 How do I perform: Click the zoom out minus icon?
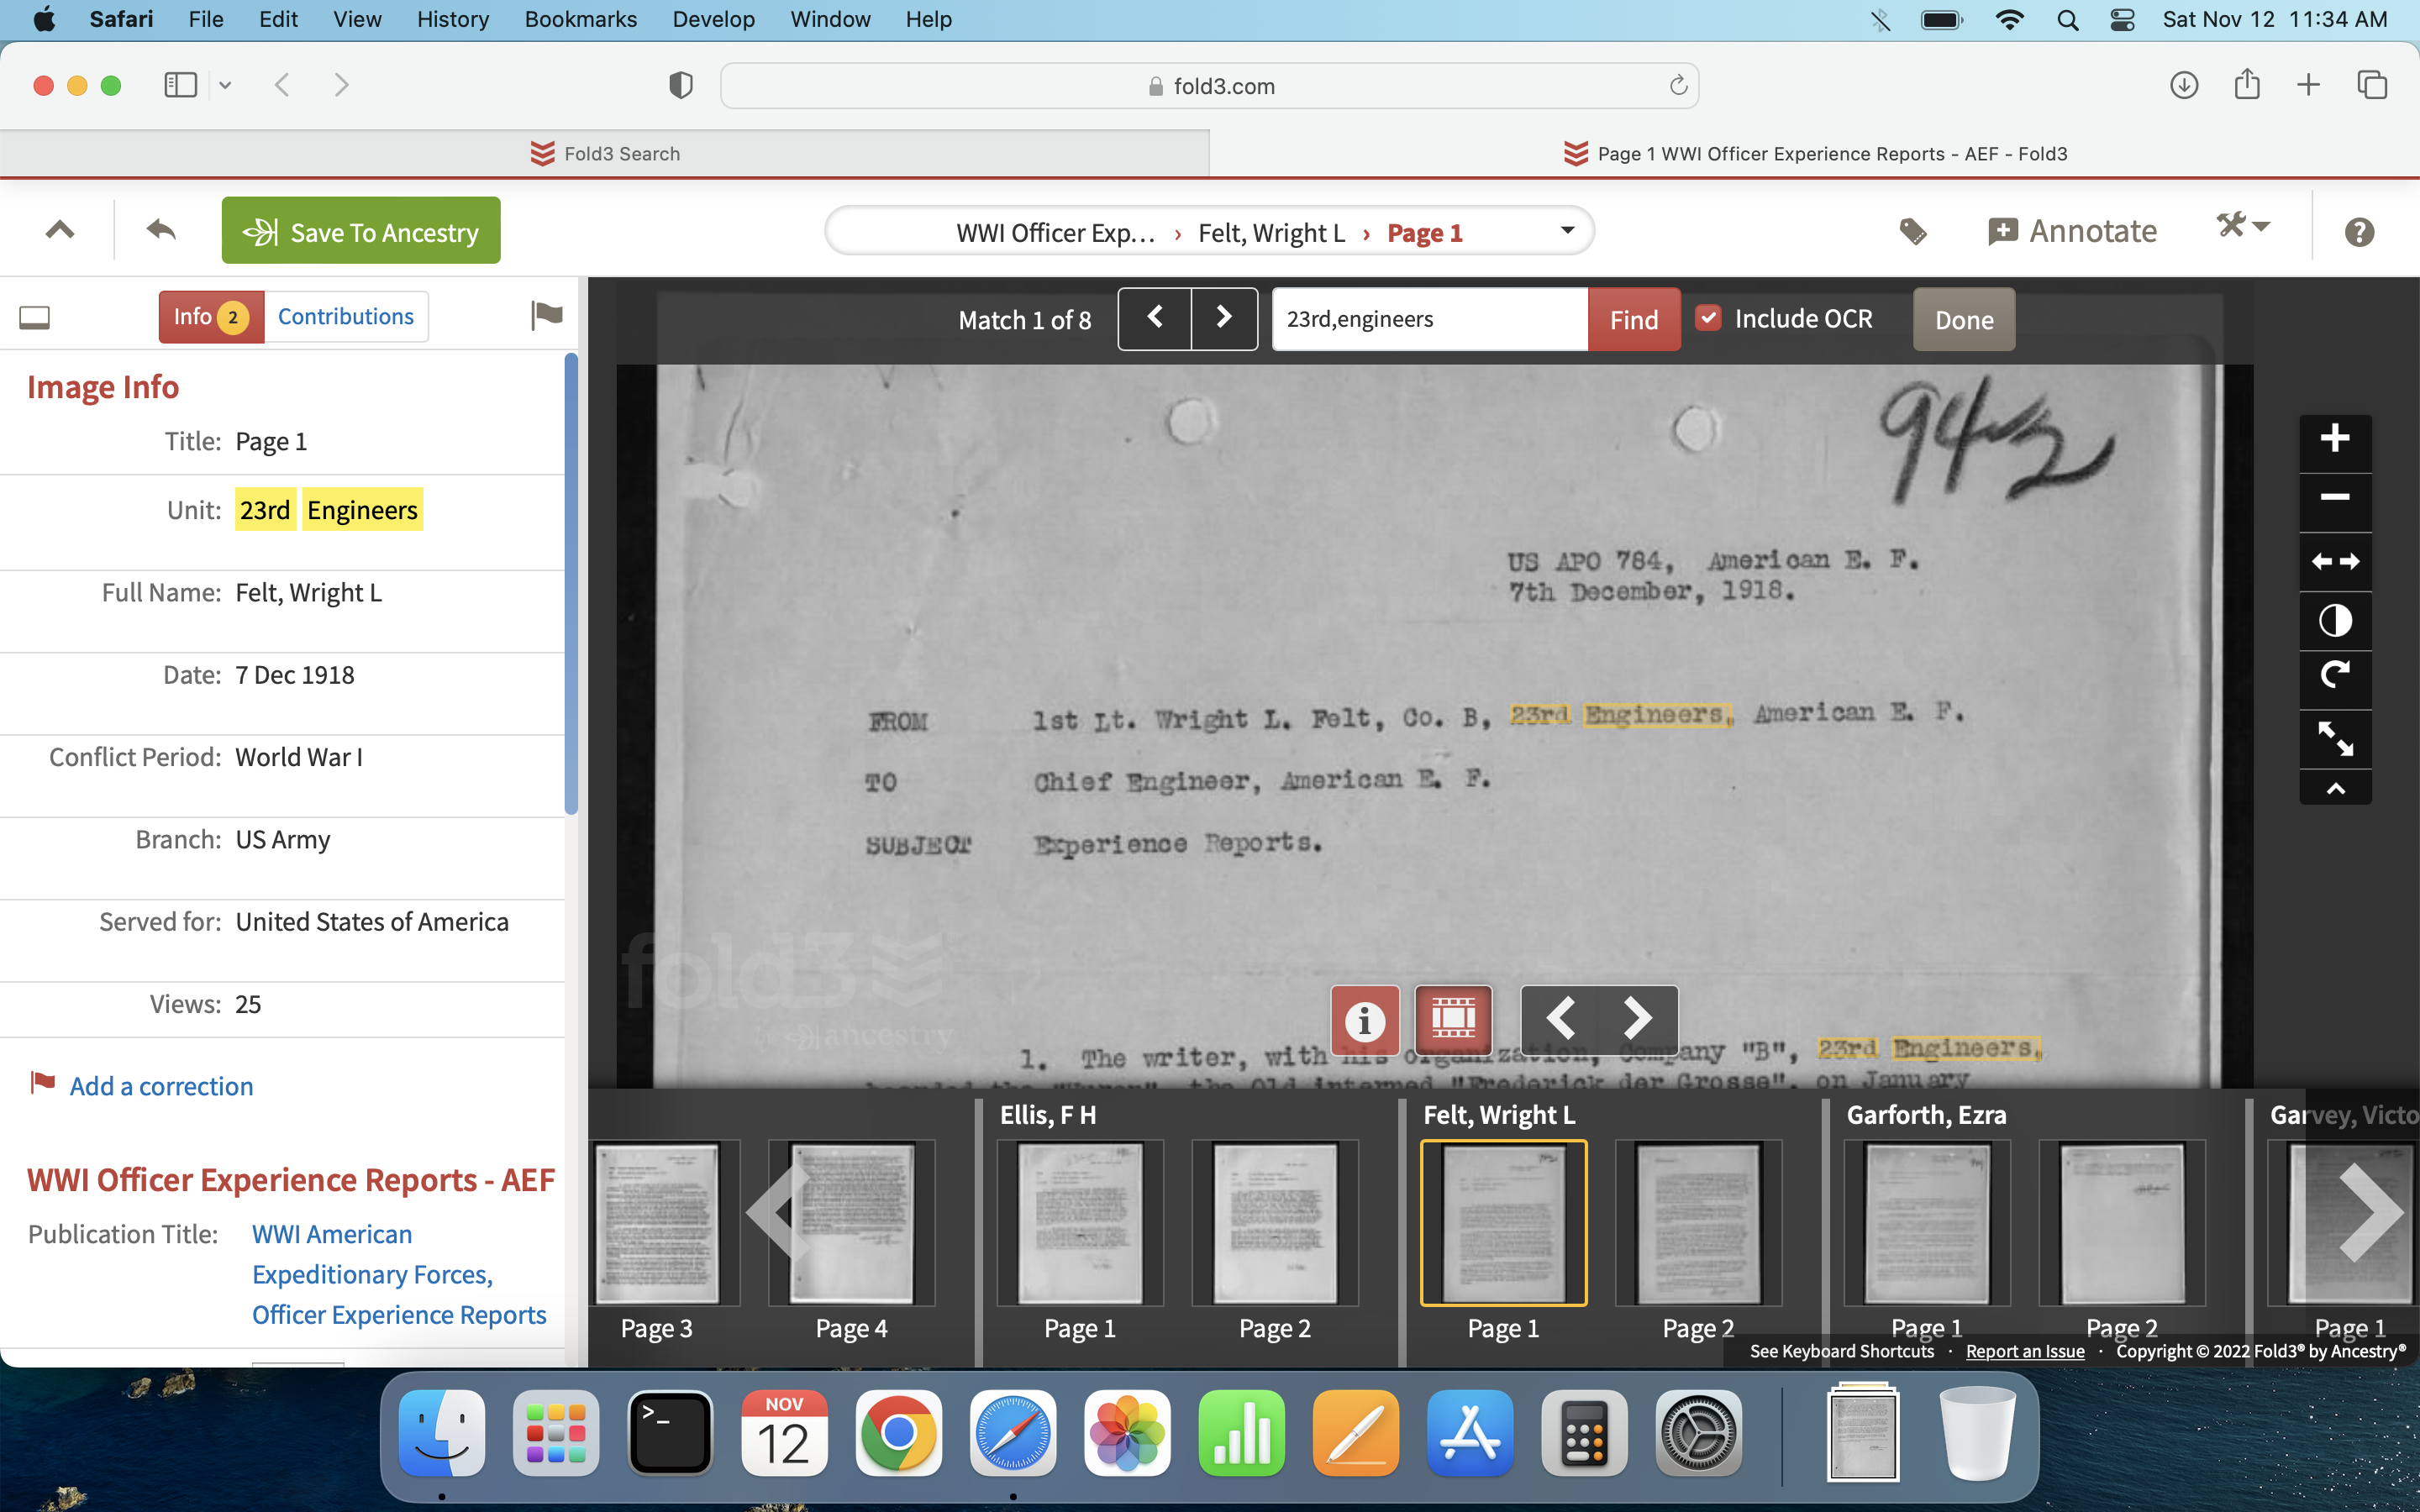coord(2334,498)
